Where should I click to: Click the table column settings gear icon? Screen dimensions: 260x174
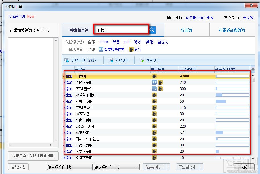point(253,69)
